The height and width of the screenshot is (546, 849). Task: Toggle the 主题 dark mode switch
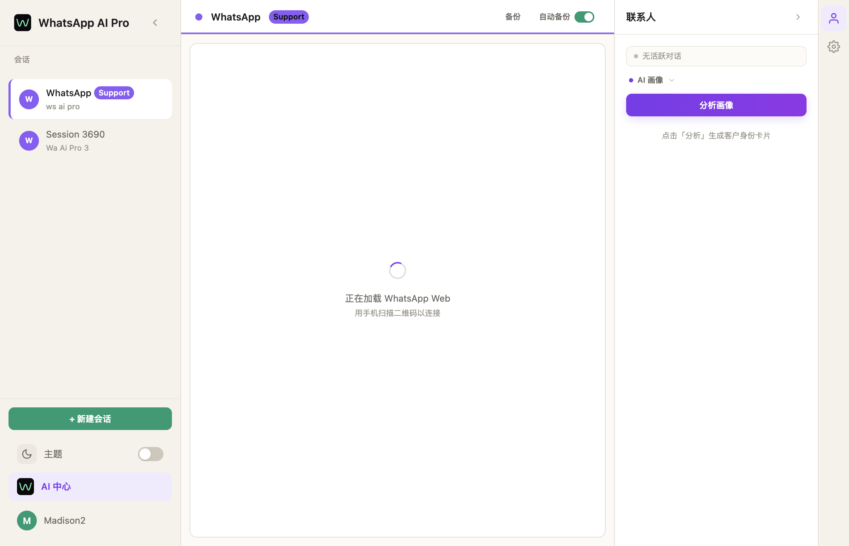(151, 454)
